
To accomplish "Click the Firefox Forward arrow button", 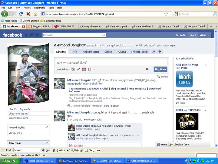I will pos(11,14).
